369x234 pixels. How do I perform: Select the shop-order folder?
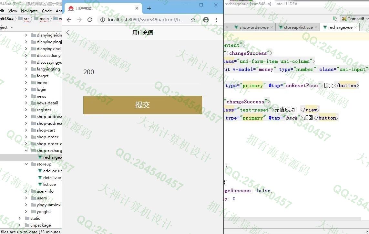coord(47,137)
